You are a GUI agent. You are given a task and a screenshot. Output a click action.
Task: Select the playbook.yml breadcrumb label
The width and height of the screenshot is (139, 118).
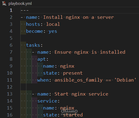click(20, 4)
